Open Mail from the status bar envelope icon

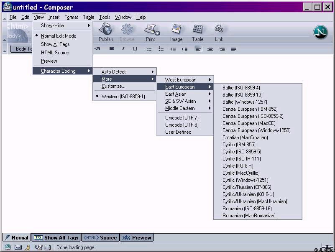coord(18,247)
